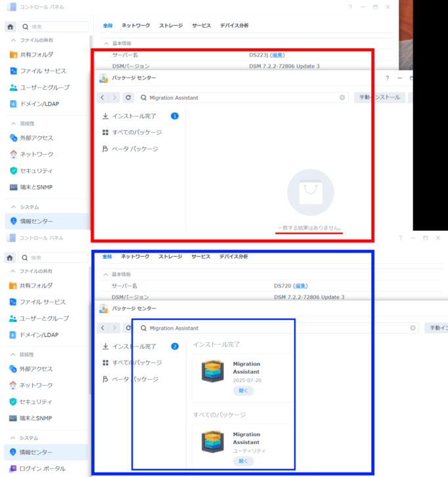Open ベータ パッケージ in the DS223j Package Center

click(x=135, y=149)
